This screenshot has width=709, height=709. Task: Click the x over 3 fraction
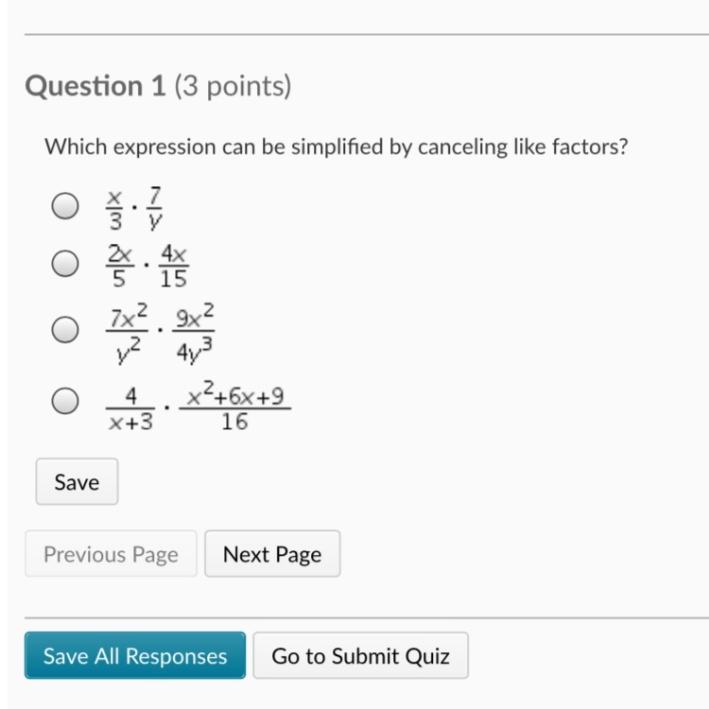point(114,207)
